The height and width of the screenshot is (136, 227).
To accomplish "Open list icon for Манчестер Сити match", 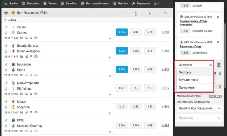I will tap(31, 94).
